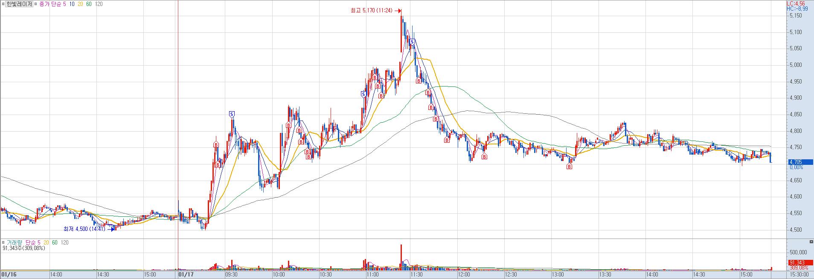Select the price moving average 60 label
814x279 pixels.
[89, 4]
